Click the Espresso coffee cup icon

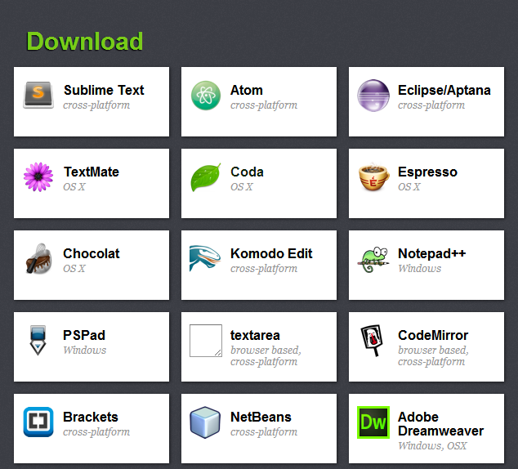tap(373, 176)
